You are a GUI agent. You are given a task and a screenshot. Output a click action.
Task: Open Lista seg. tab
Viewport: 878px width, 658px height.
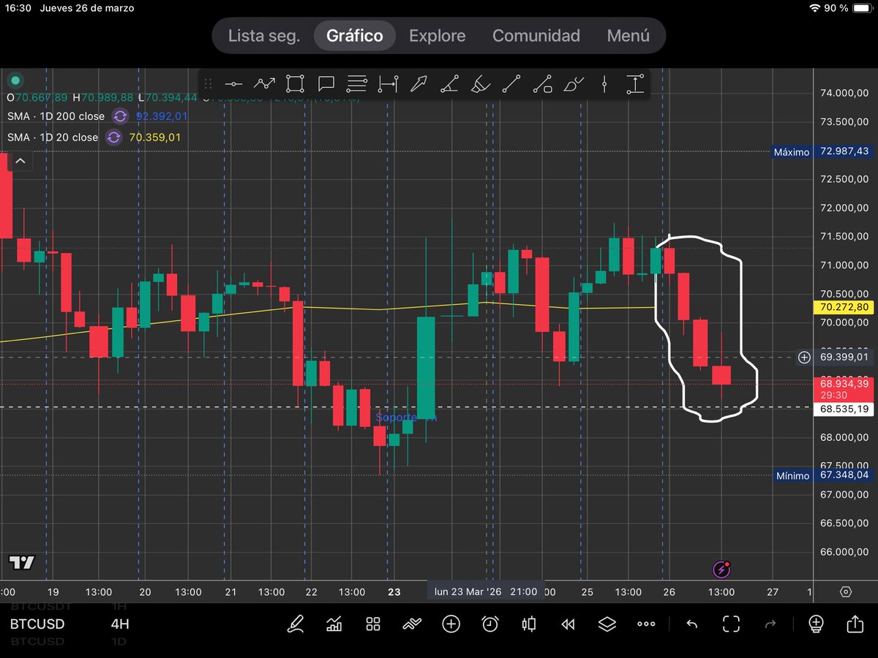(264, 36)
